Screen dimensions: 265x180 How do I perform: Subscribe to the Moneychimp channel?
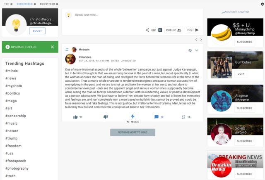[245, 42]
